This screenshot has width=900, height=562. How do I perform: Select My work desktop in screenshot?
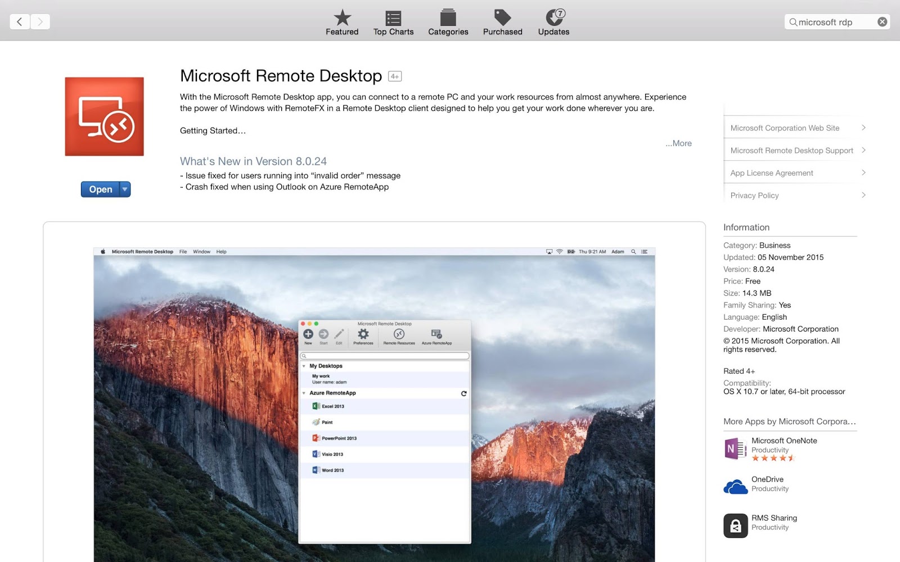[385, 379]
